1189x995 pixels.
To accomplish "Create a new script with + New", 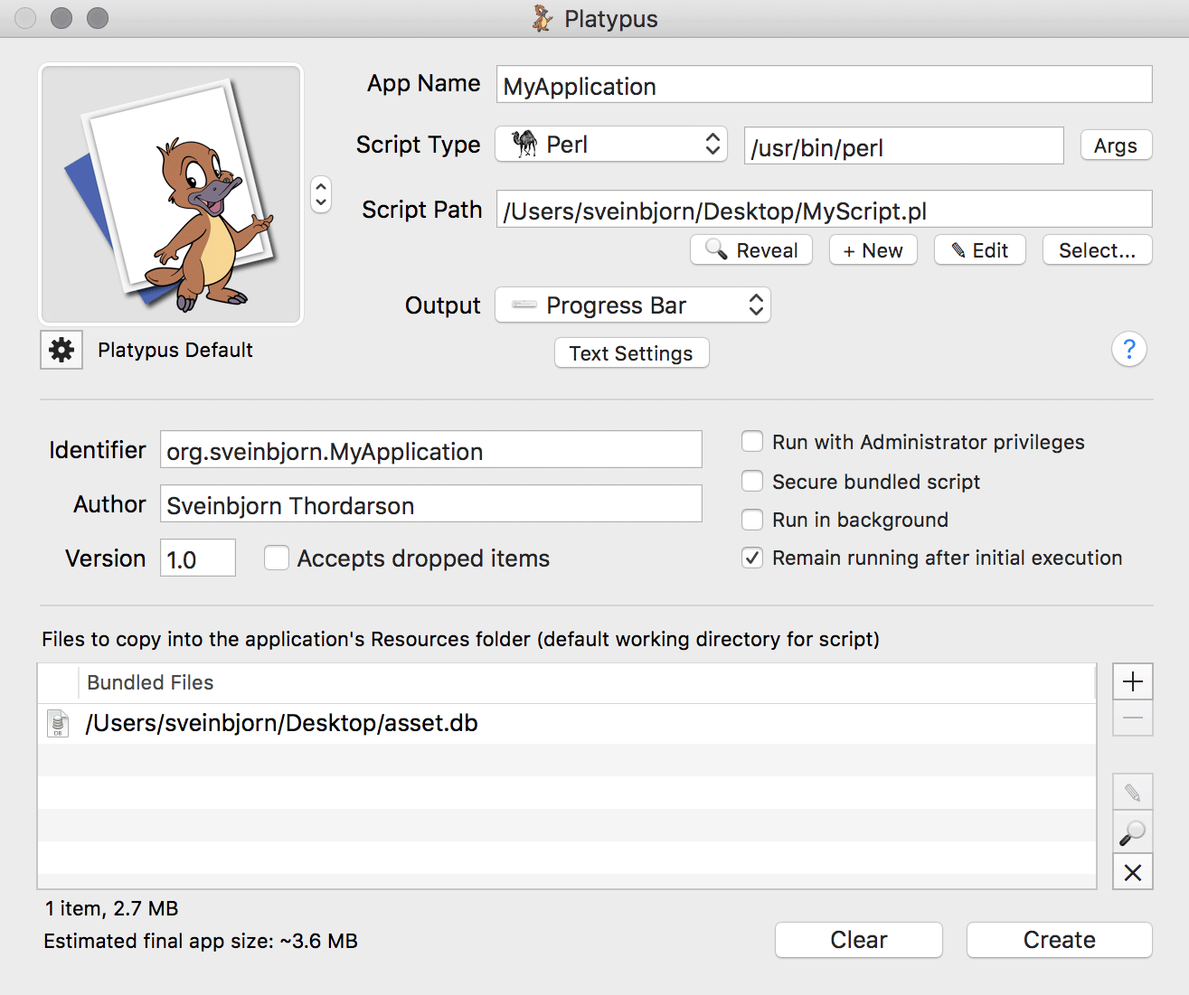I will 873,250.
